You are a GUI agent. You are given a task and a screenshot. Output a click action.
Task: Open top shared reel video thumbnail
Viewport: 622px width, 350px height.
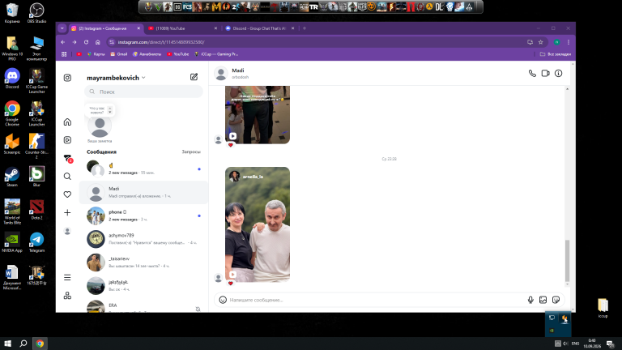click(258, 115)
